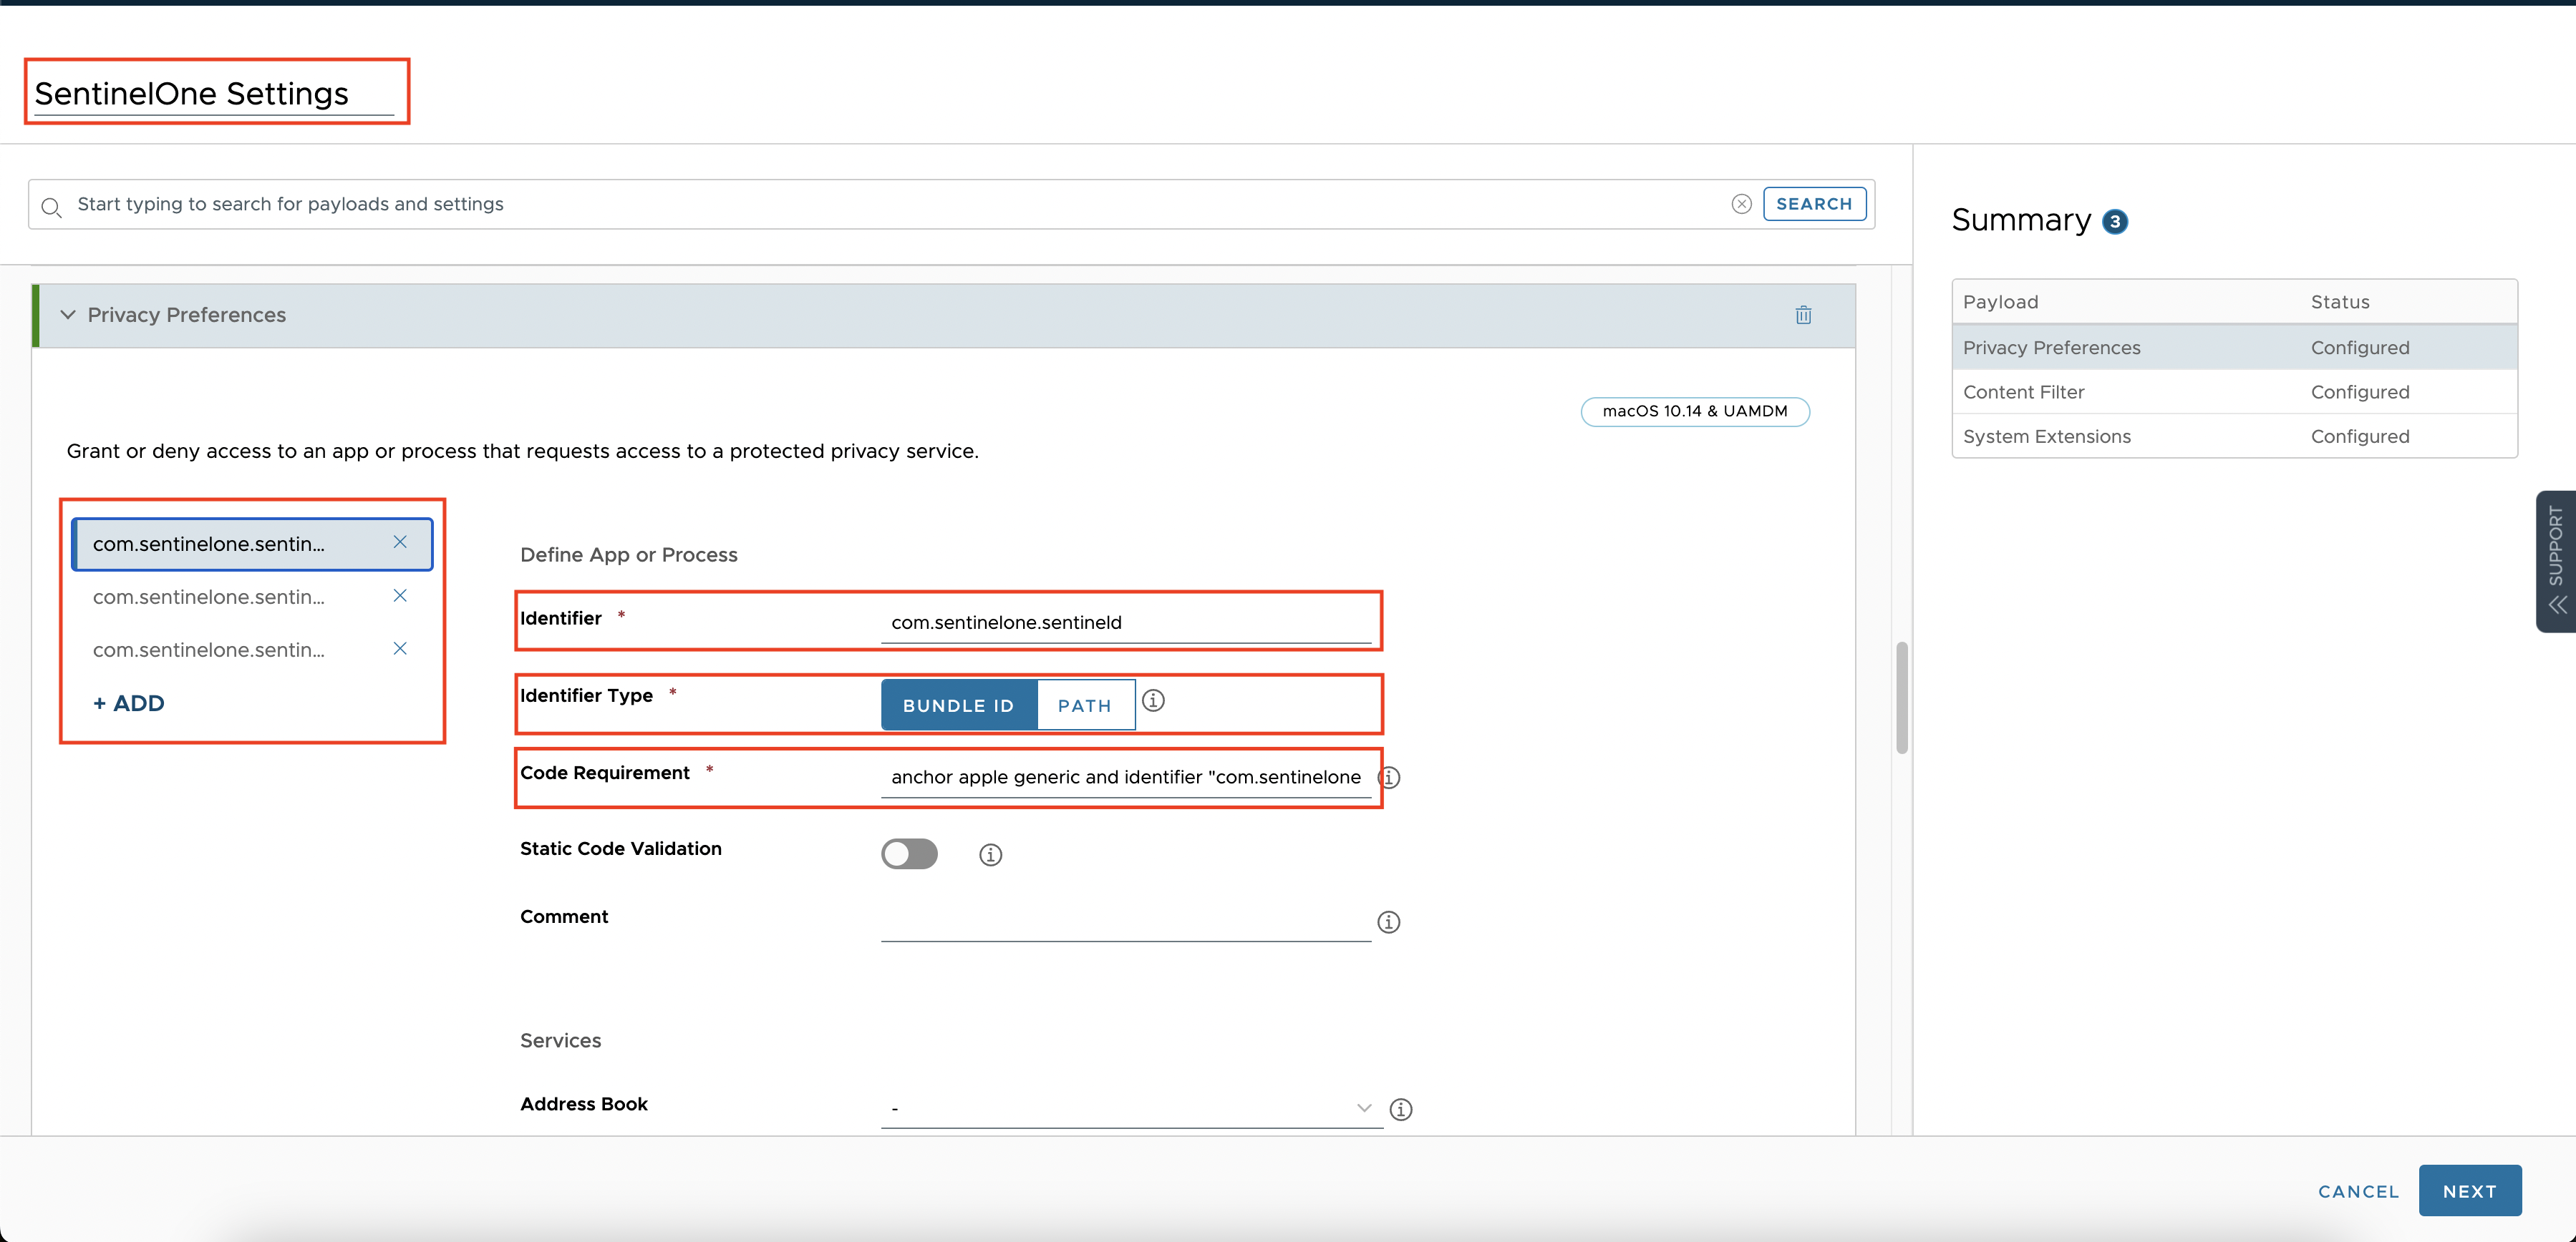Click the Summary count badge 3

click(x=2114, y=222)
